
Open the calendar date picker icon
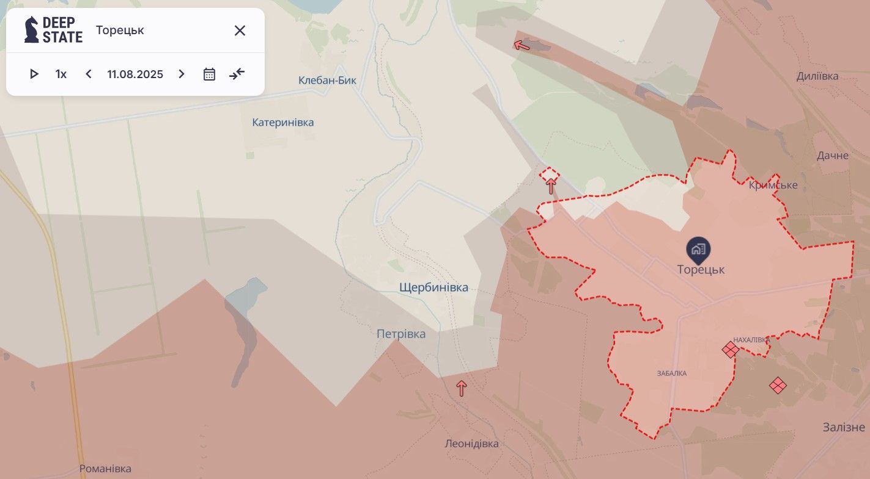pyautogui.click(x=209, y=74)
